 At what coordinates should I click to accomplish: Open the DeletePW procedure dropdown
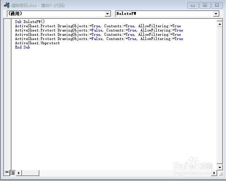pos(216,14)
